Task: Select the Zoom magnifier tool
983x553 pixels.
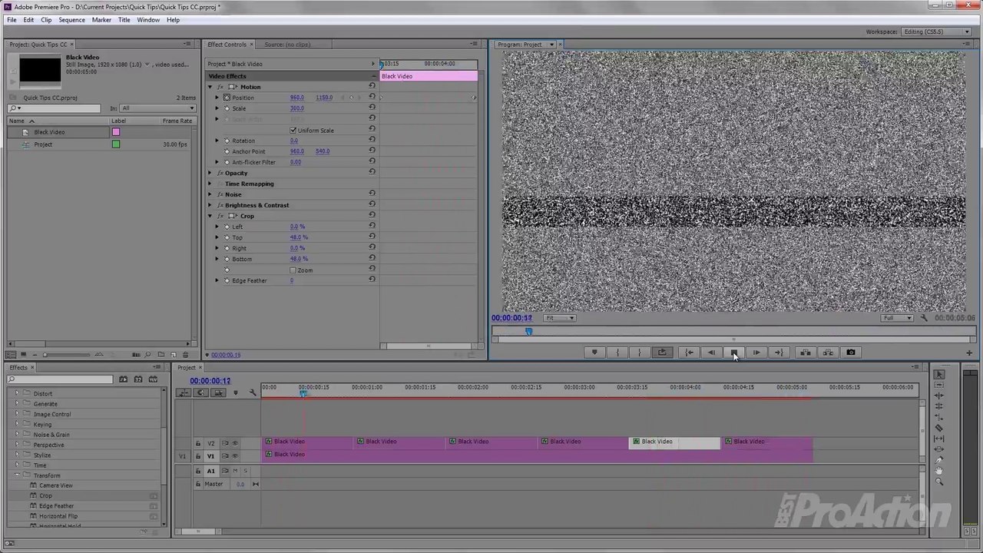Action: click(x=939, y=482)
